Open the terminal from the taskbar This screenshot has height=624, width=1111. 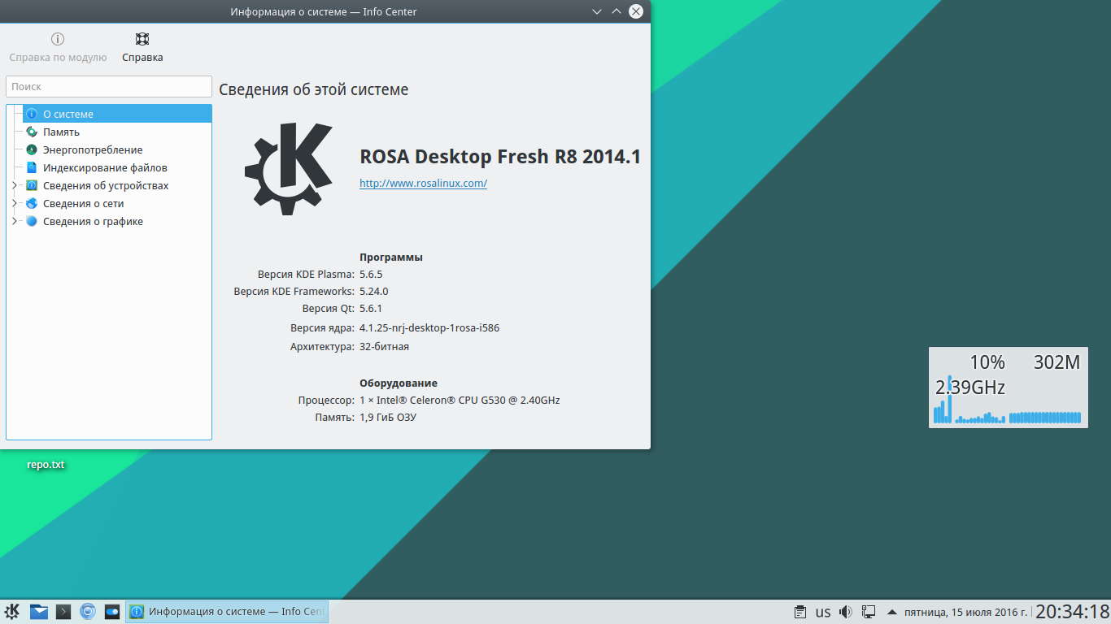(x=63, y=612)
